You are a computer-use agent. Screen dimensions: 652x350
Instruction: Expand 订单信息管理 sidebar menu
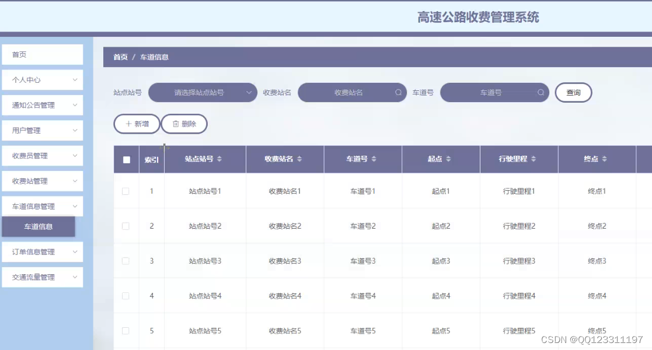(x=43, y=252)
